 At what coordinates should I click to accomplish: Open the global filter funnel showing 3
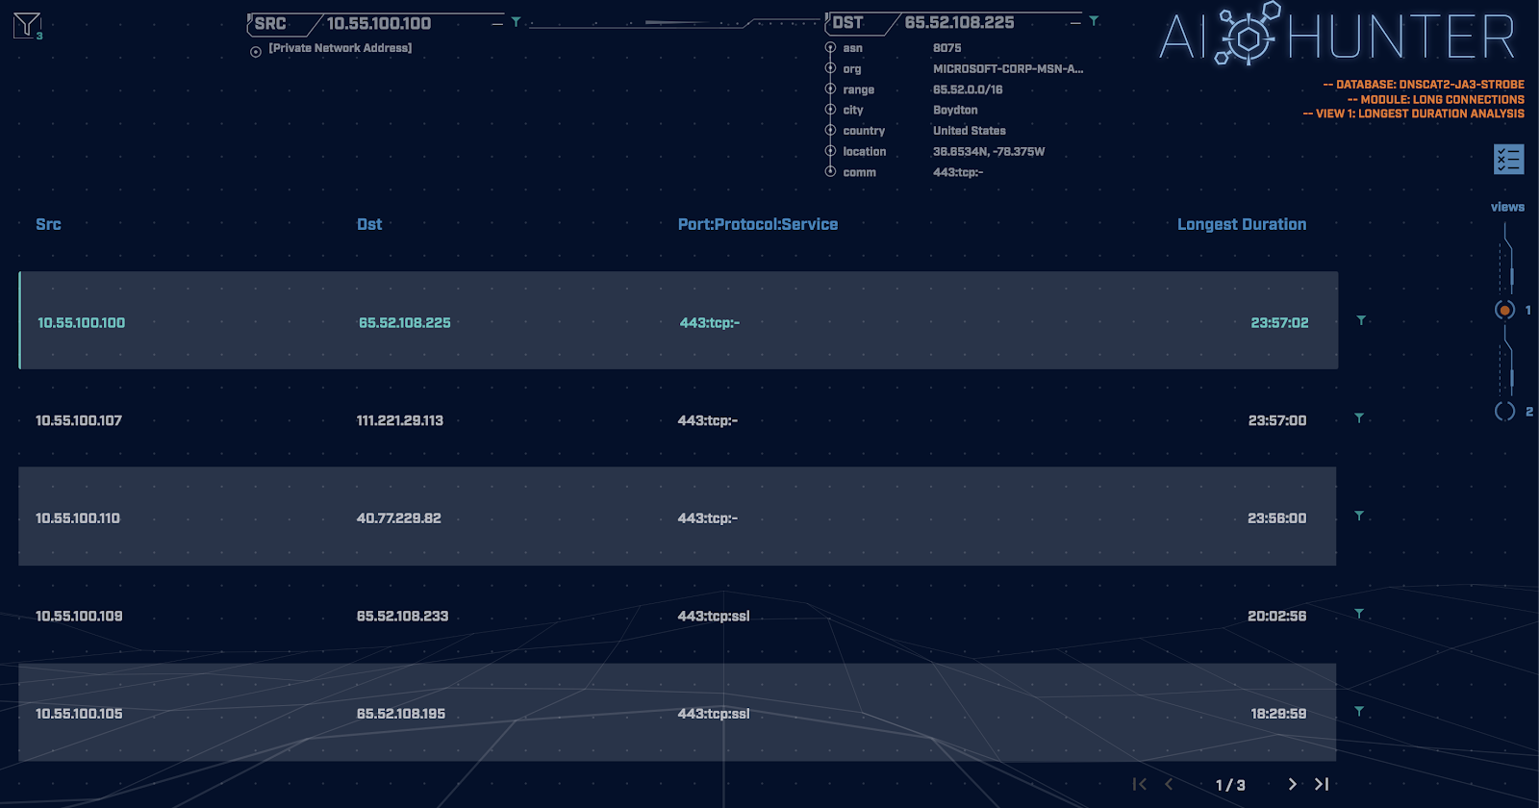[27, 25]
